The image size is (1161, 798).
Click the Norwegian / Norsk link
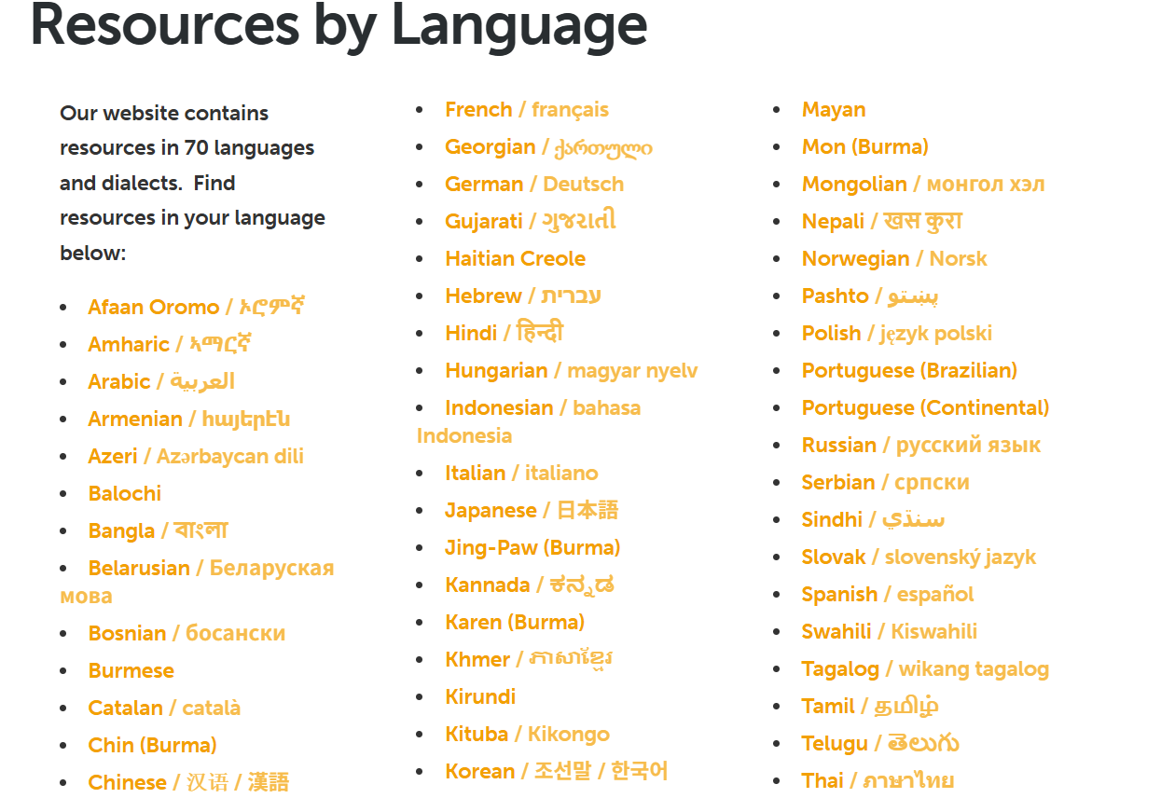tap(894, 258)
